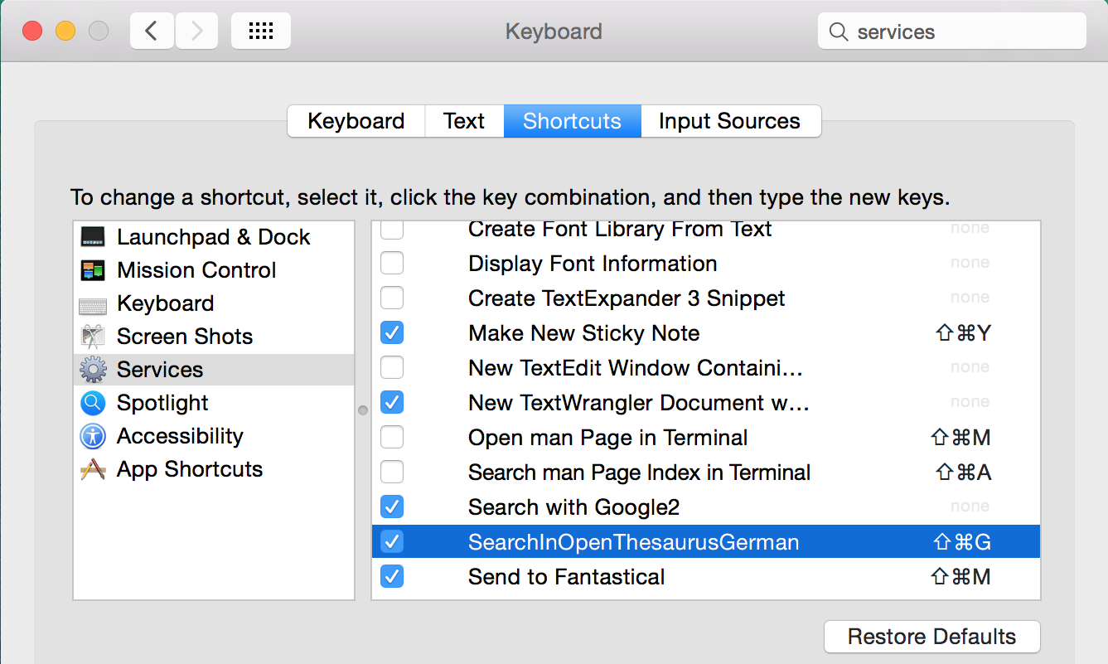Viewport: 1108px width, 664px height.
Task: Click the Keyboard category icon
Action: [93, 304]
